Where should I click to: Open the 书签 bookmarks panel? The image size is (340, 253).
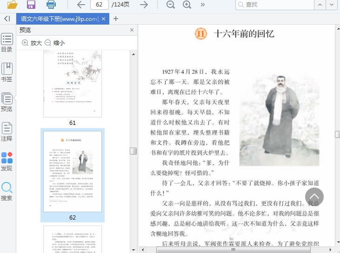pos(7,73)
